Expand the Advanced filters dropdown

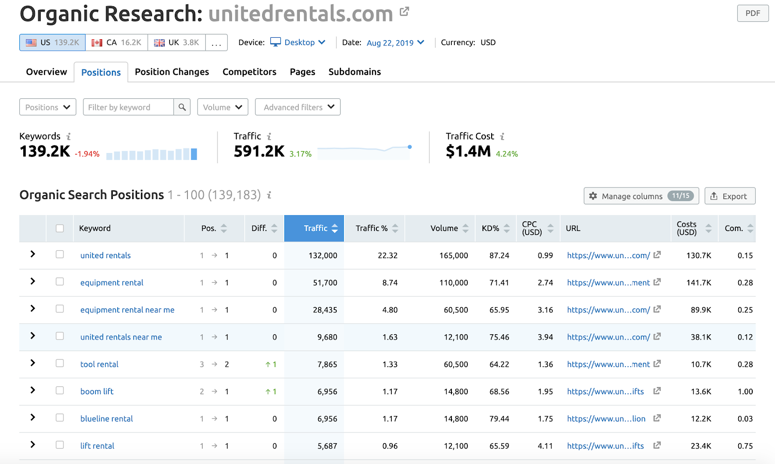click(298, 107)
